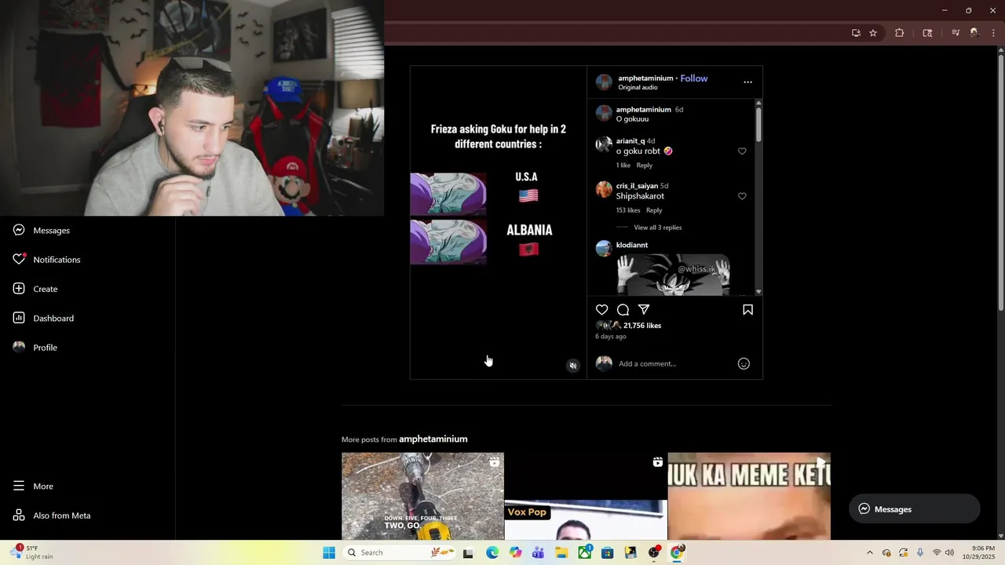Screen dimensions: 1005x565
Task: Open Task View on the taskbar
Action: click(468, 553)
